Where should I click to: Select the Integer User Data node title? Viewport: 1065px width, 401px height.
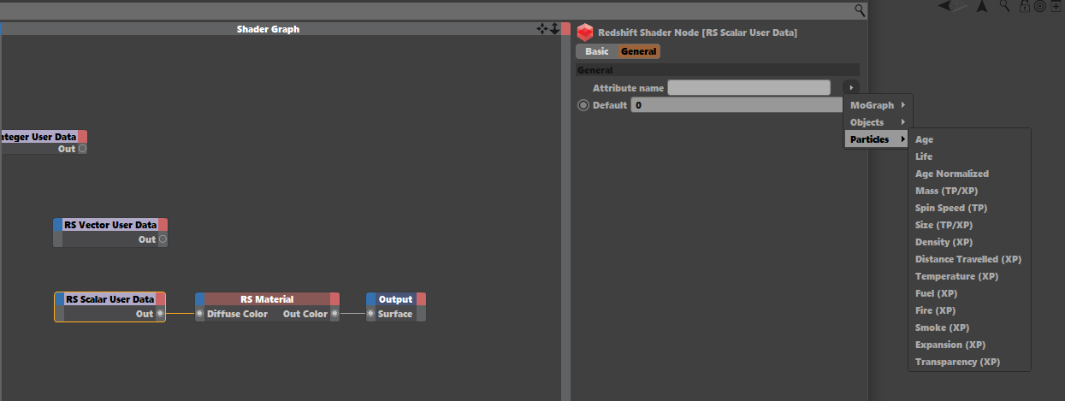[38, 137]
